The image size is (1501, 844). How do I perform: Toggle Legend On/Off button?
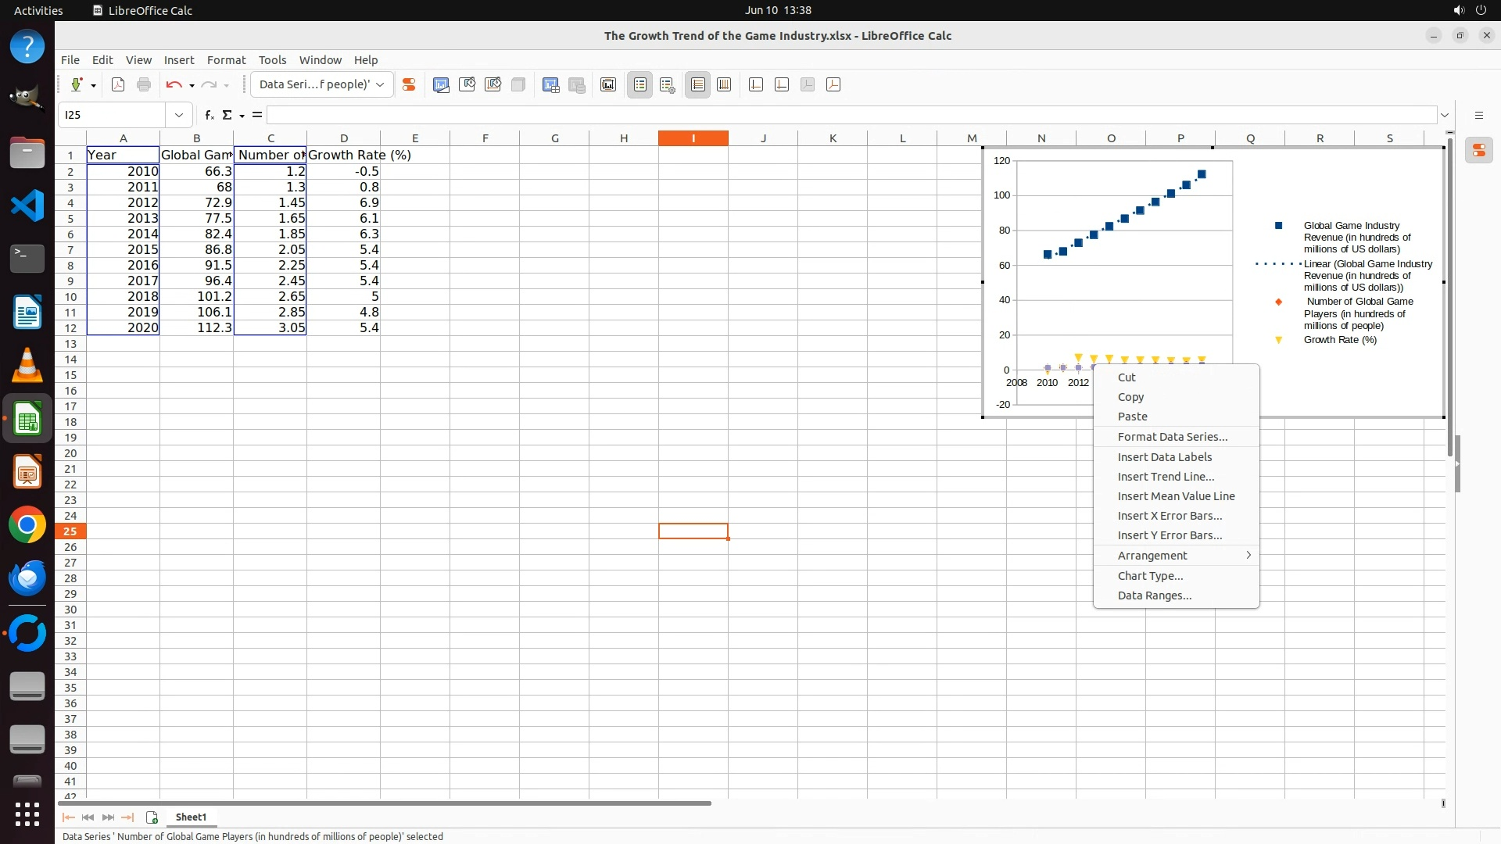point(640,84)
